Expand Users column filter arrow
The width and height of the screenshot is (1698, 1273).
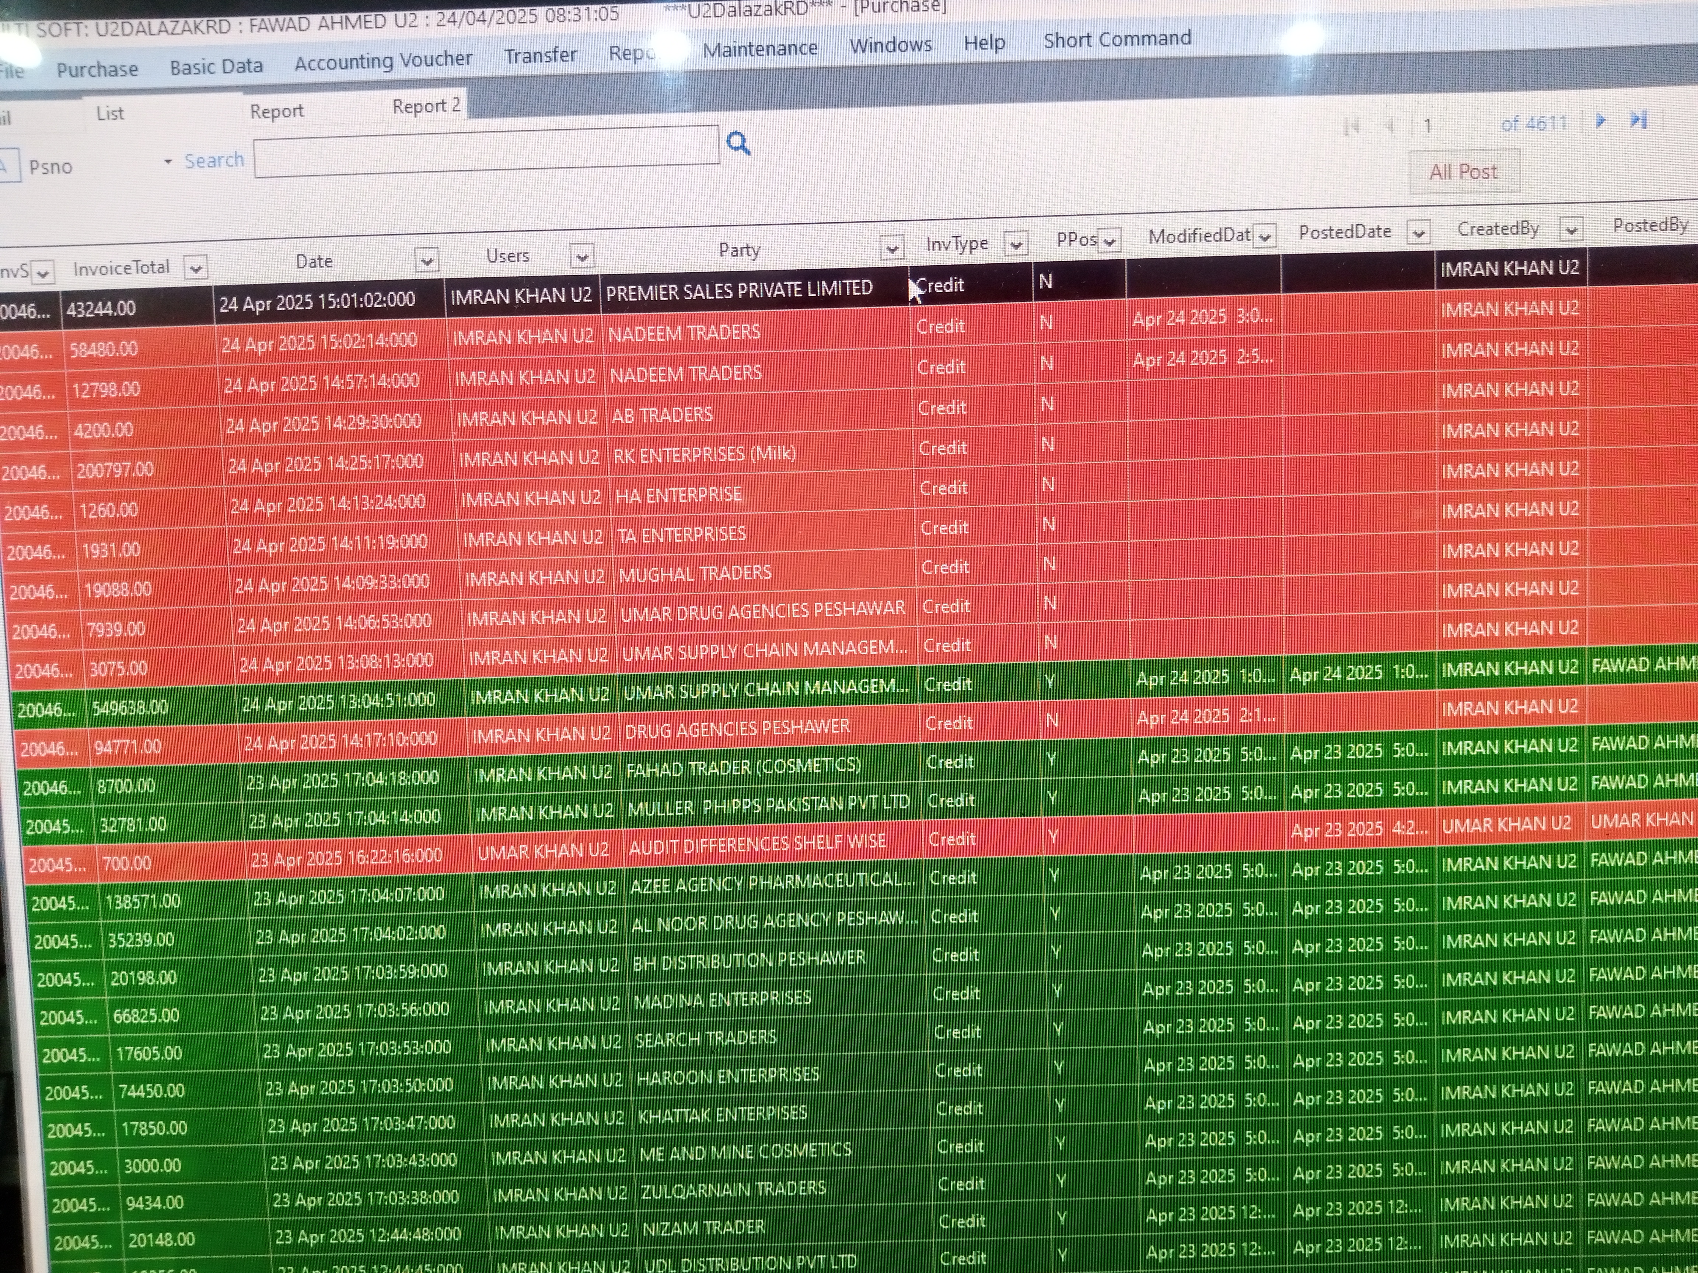click(x=582, y=256)
